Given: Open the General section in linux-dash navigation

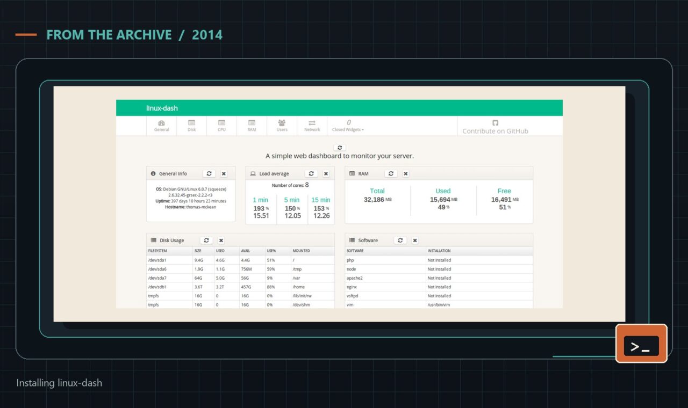Looking at the screenshot, I should [162, 126].
